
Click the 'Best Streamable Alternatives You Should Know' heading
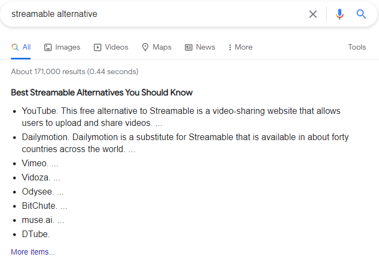pos(102,93)
